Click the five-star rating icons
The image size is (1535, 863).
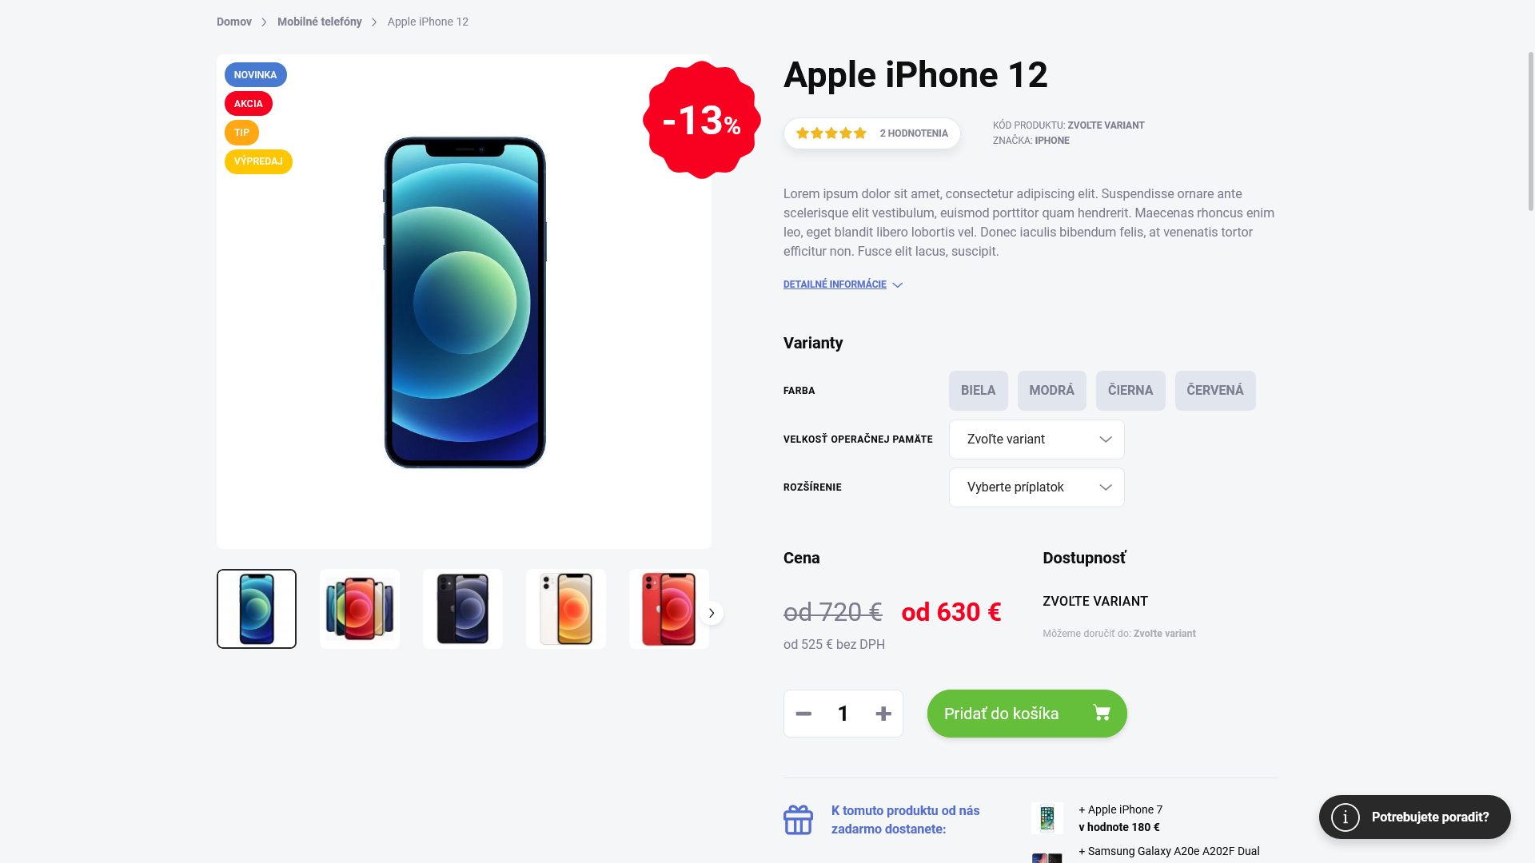pyautogui.click(x=831, y=133)
